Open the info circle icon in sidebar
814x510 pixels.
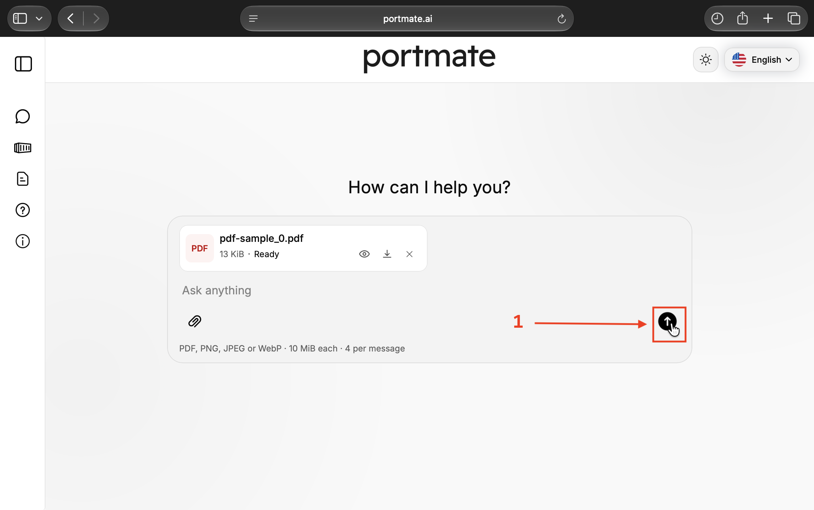click(23, 241)
